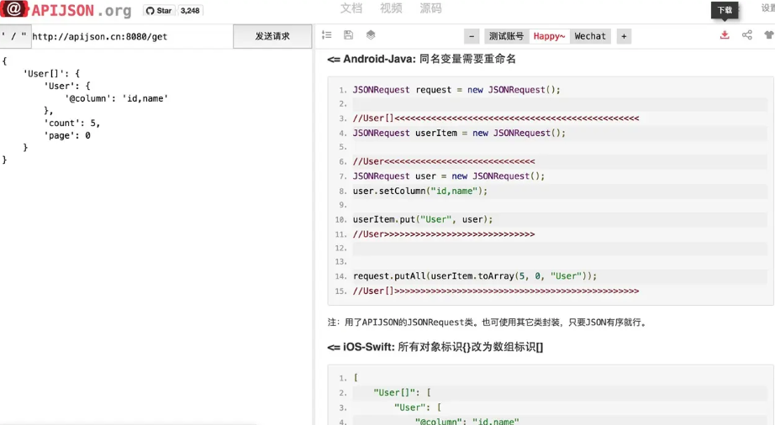Click the 'page': 0 line in editor
The height and width of the screenshot is (425, 775).
67,135
